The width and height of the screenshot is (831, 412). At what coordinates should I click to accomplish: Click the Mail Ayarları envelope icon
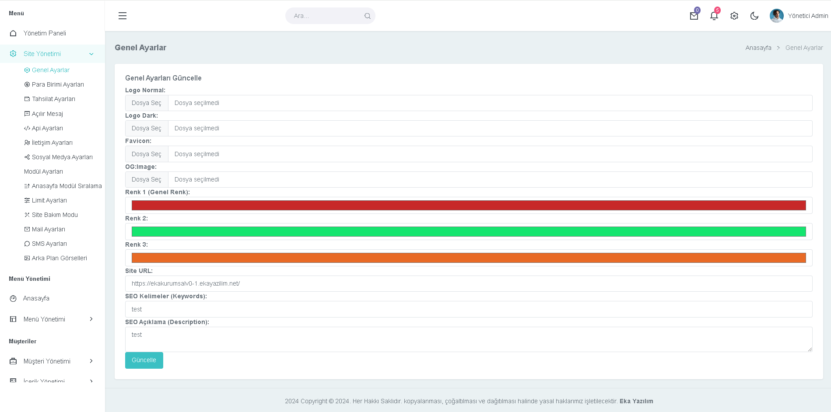(x=27, y=229)
